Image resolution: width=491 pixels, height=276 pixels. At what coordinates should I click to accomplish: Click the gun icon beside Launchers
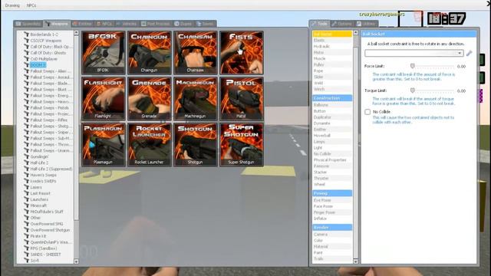point(27,199)
